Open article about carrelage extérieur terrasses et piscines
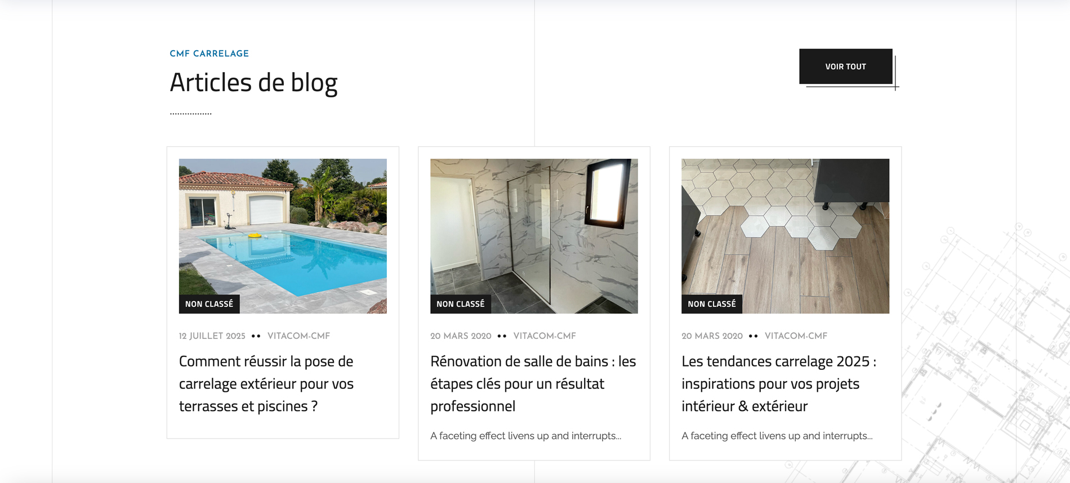Viewport: 1070px width, 483px height. (266, 383)
